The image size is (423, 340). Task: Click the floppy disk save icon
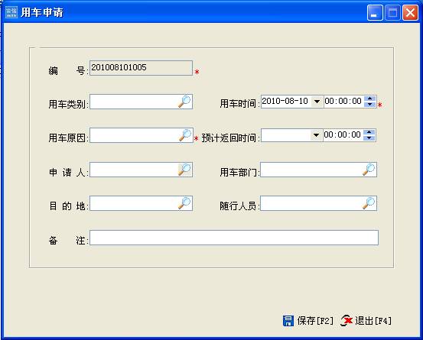pos(288,321)
